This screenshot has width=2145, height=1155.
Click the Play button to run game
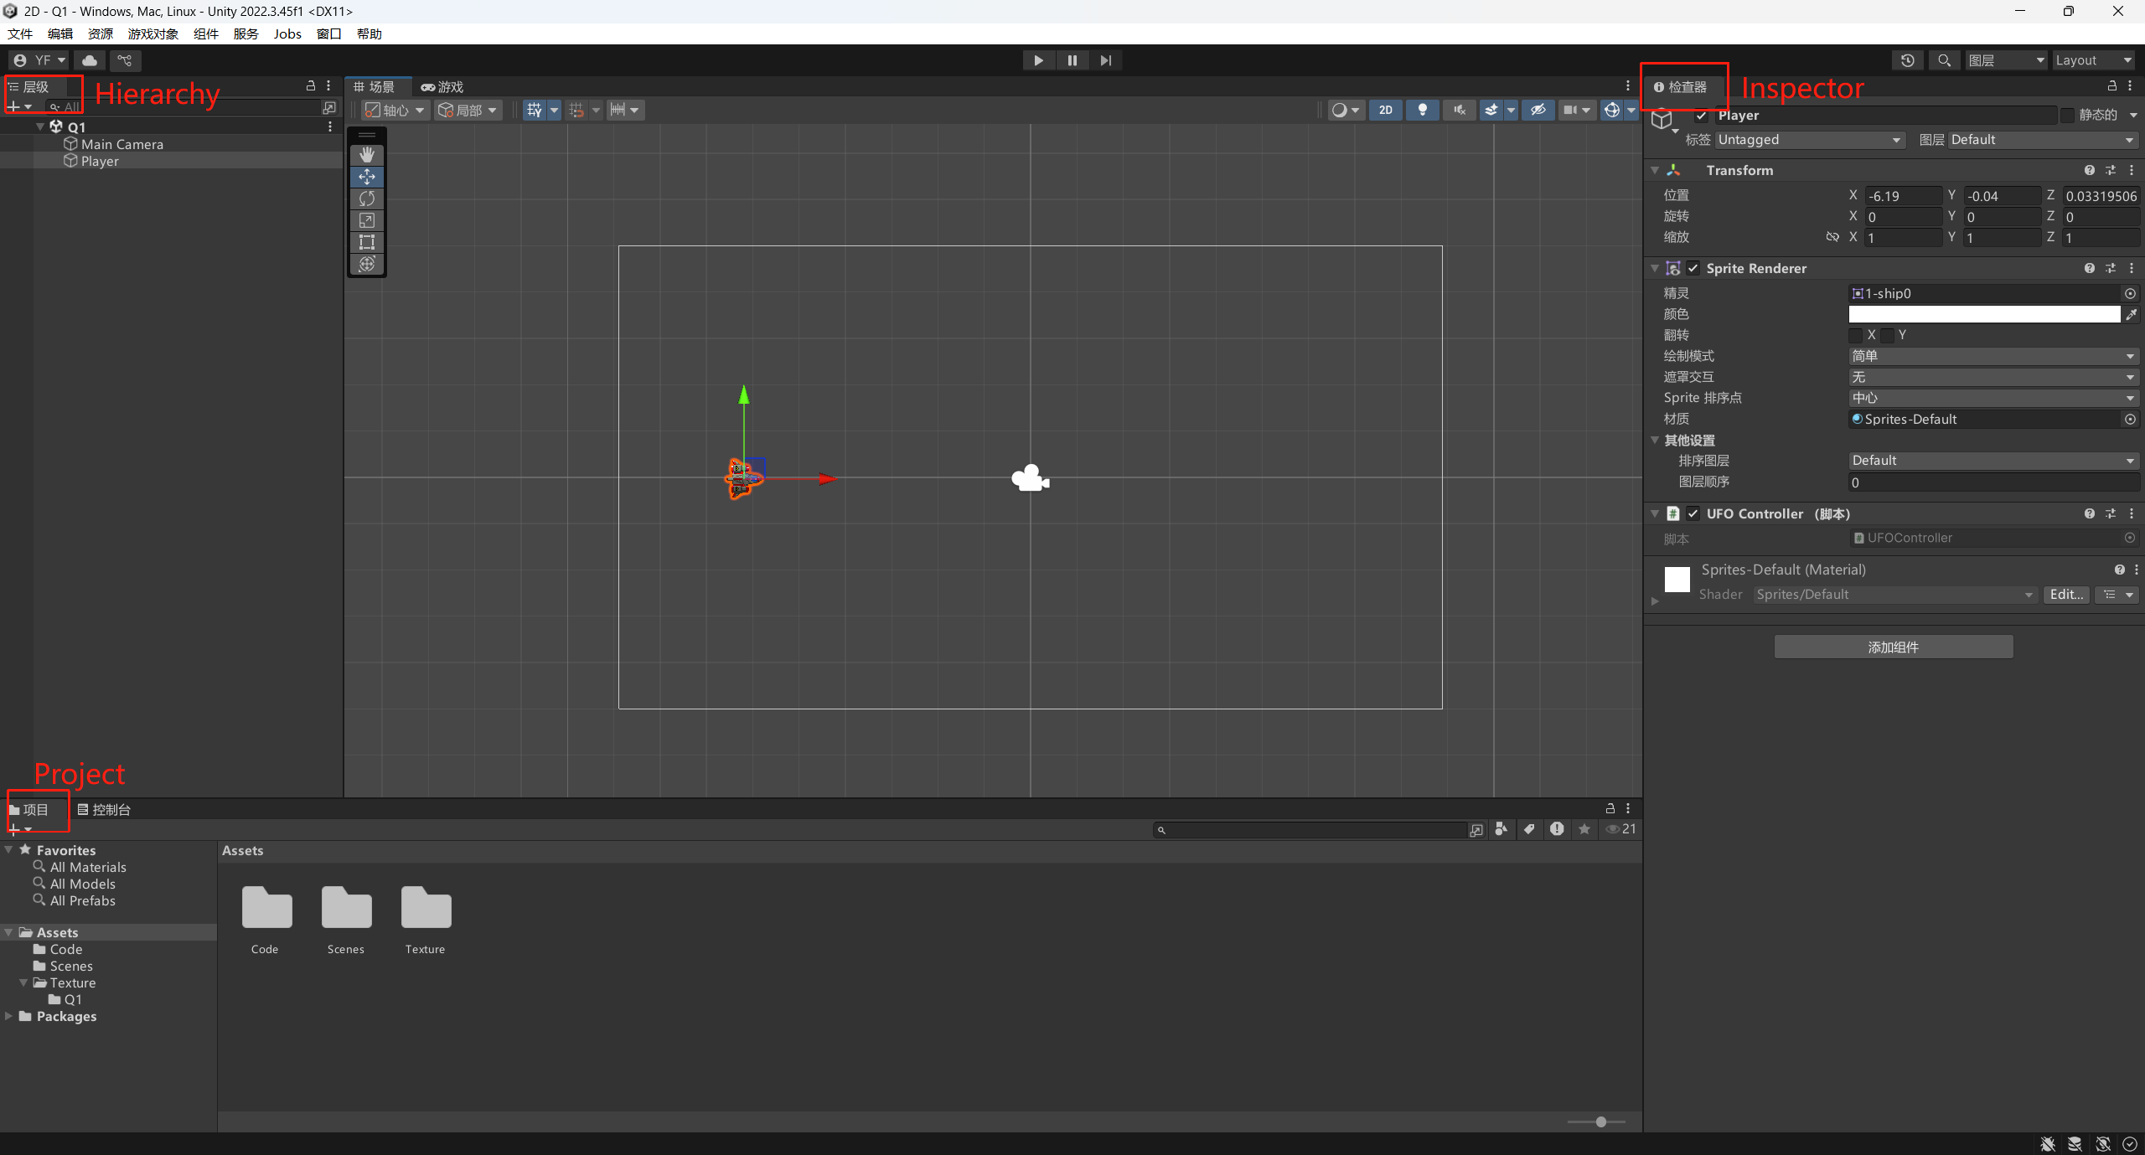point(1038,59)
